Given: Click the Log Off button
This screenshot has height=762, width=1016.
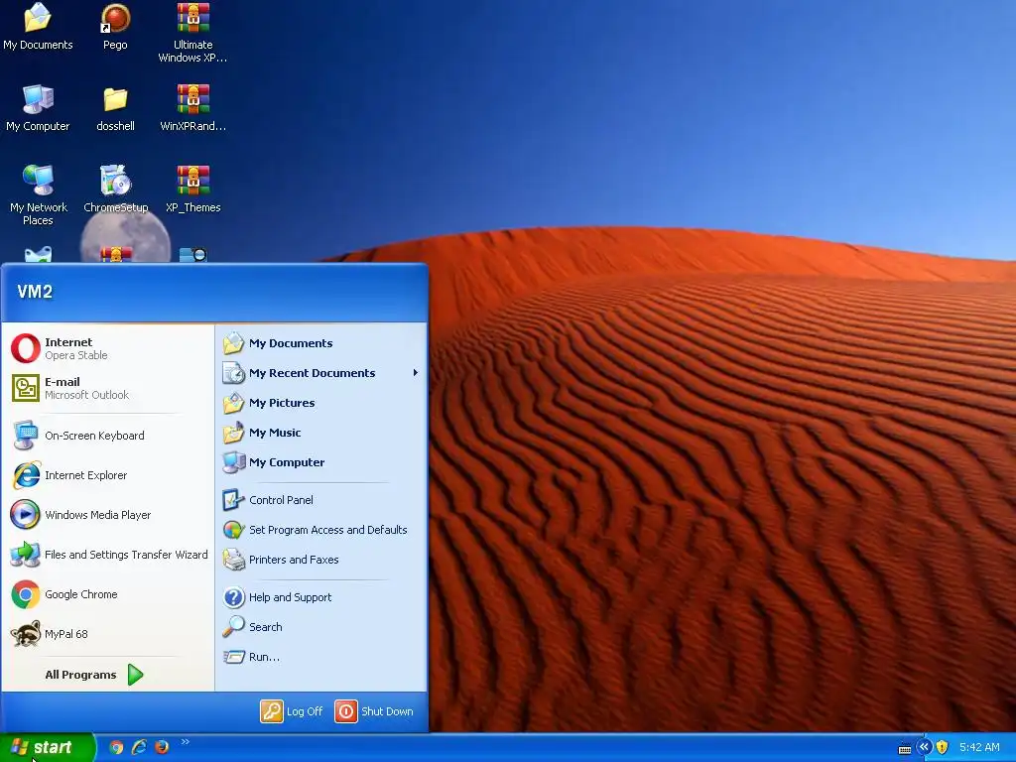Looking at the screenshot, I should [x=292, y=711].
